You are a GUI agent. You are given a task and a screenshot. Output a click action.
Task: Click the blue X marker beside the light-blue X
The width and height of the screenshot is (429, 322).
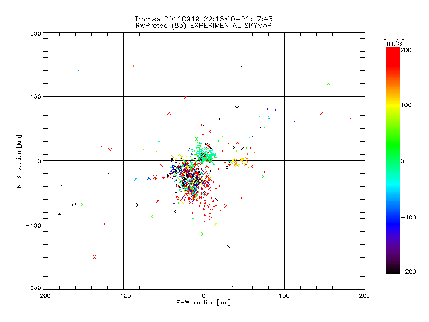click(x=149, y=178)
